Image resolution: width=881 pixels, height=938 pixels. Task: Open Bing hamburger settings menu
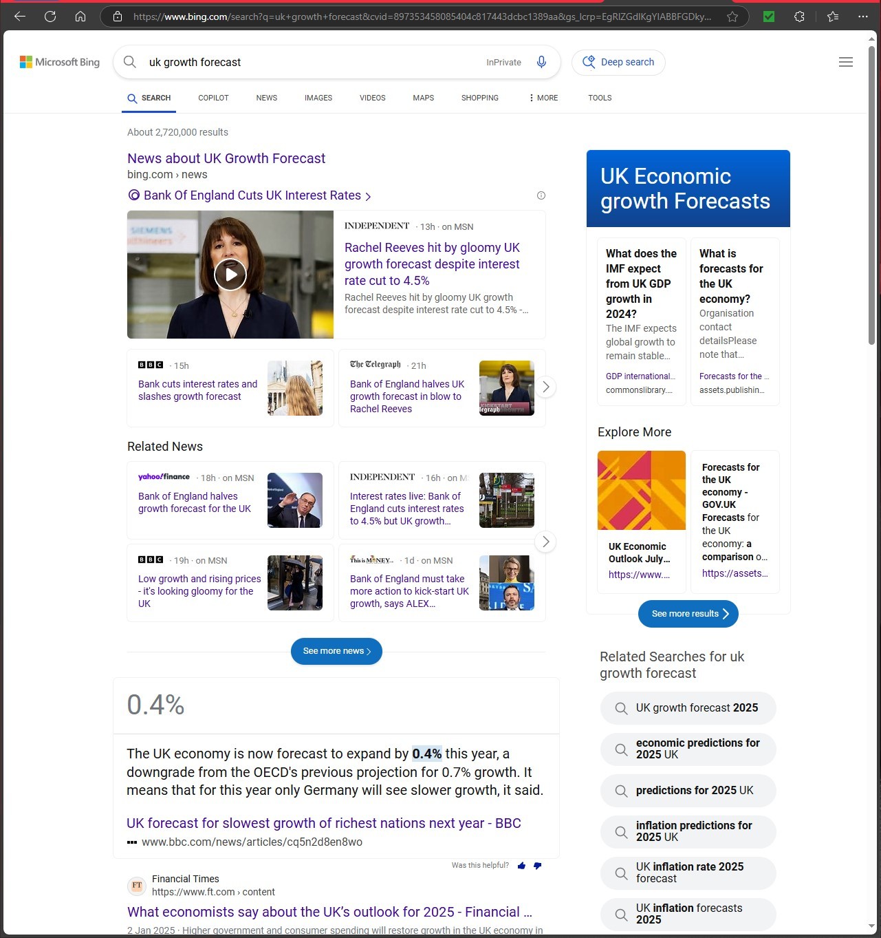click(845, 62)
